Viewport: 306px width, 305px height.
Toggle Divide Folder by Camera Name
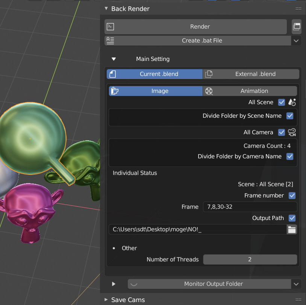click(290, 156)
